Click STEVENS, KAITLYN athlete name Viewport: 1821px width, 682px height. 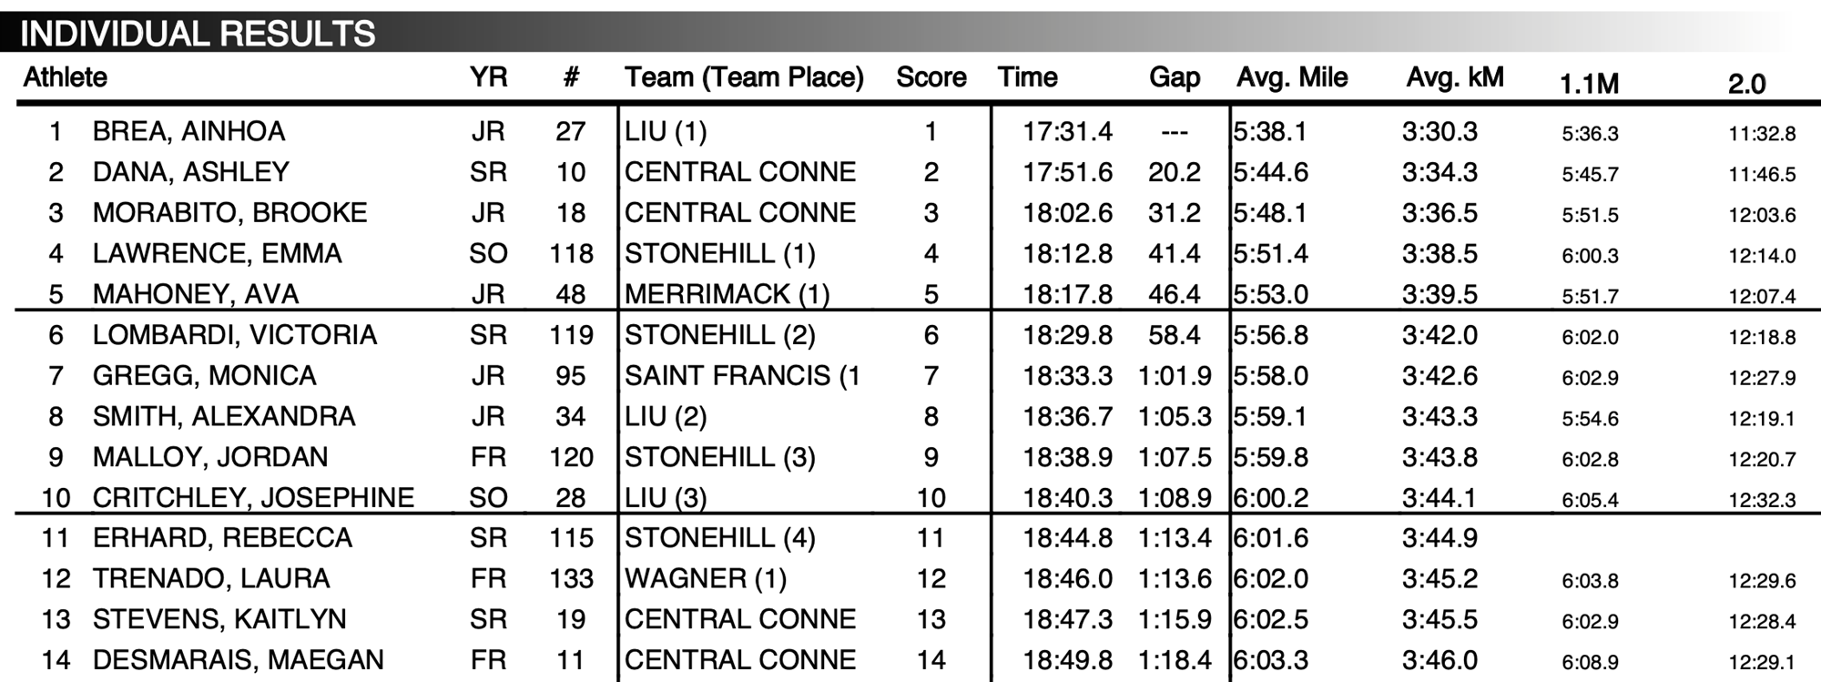219,619
